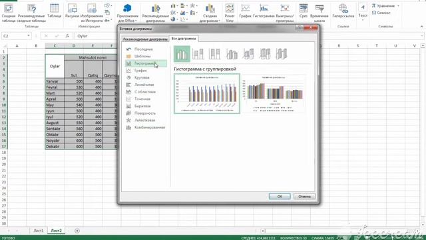Select 3-D 100% stacked column subtype

[265, 54]
